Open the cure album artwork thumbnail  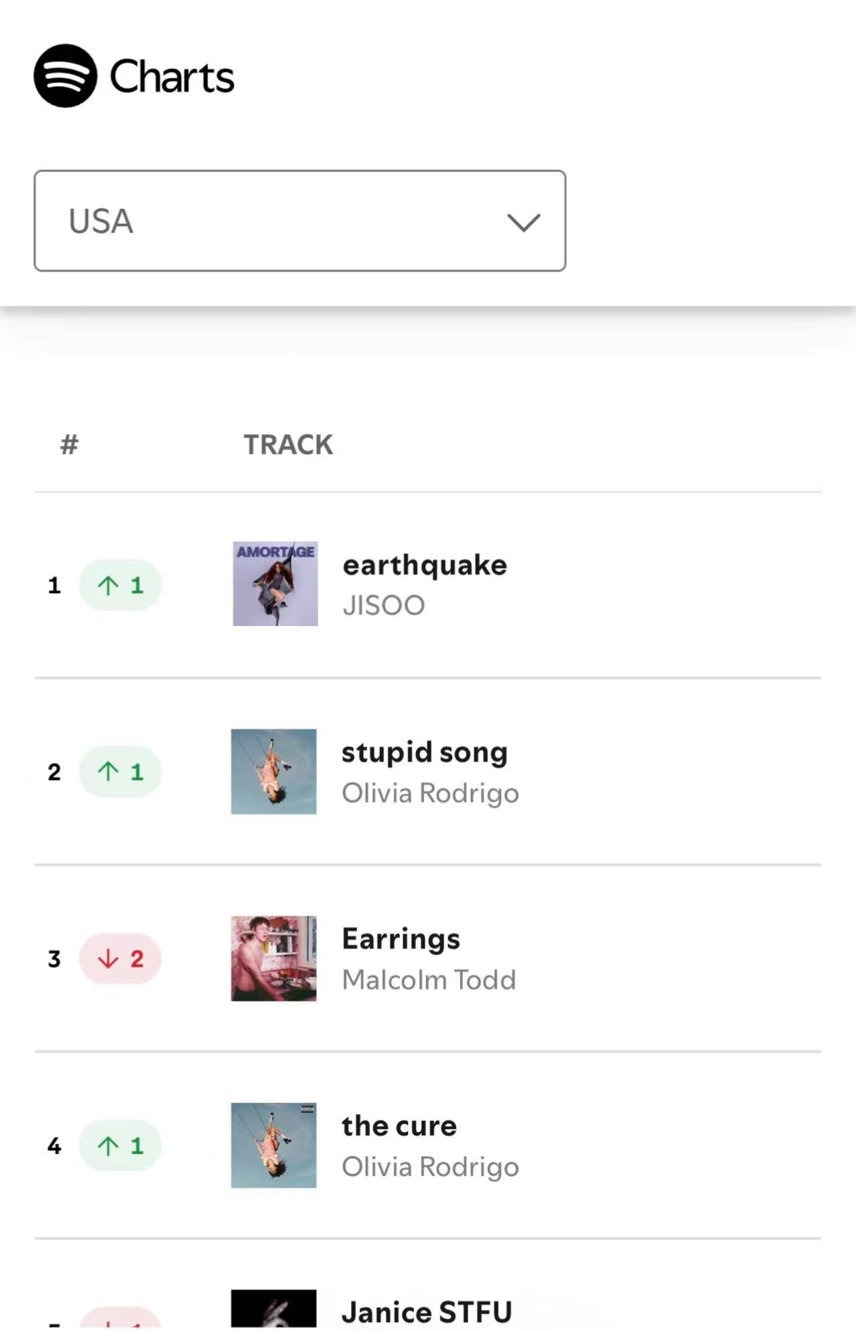pos(274,1145)
